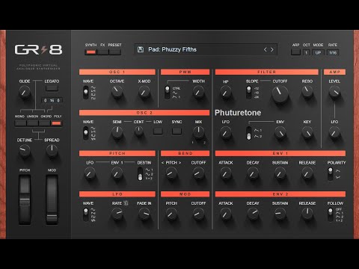359x269 pixels.
Task: Toggle the OSC 2 LOW button
Action: click(158, 131)
